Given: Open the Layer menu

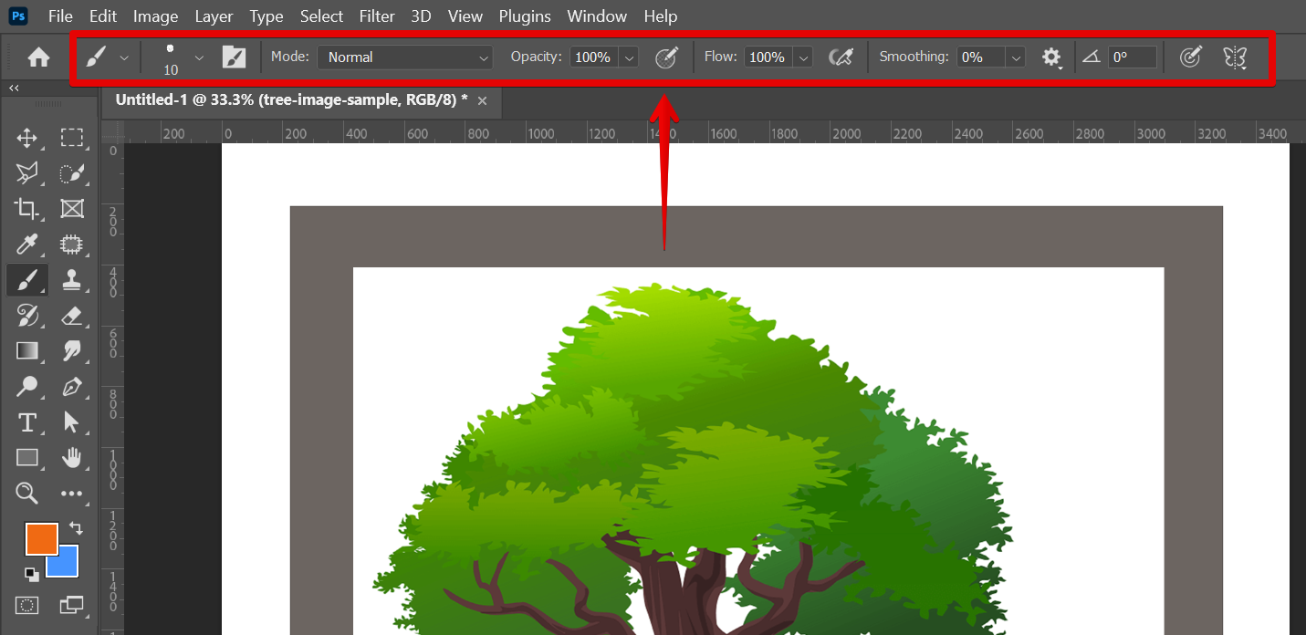Looking at the screenshot, I should click(214, 16).
